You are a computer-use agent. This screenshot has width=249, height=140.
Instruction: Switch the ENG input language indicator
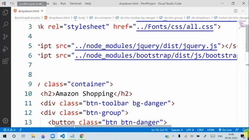click(x=220, y=136)
